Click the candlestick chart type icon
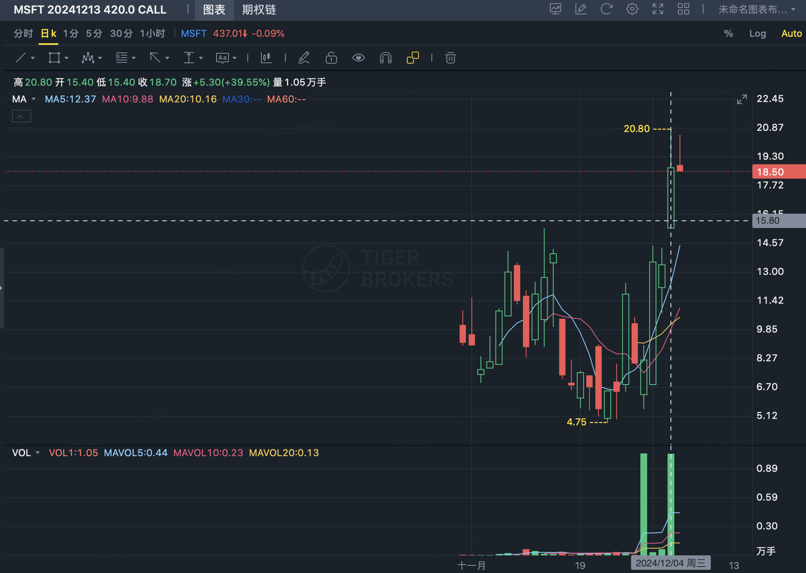806x573 pixels. pos(266,58)
